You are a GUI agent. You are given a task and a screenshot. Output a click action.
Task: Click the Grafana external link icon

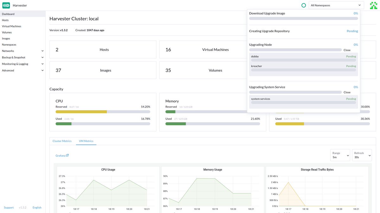tap(67, 155)
